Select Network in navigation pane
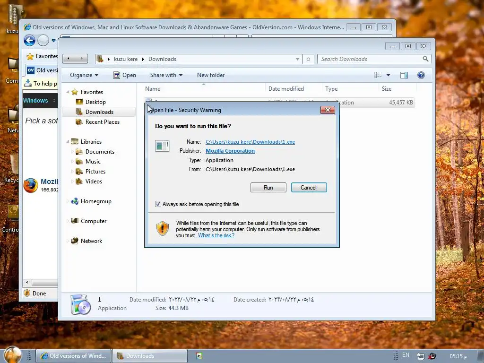 pyautogui.click(x=91, y=241)
